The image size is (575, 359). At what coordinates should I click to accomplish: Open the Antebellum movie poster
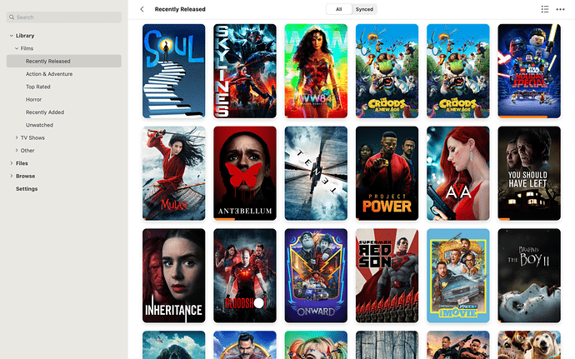click(x=245, y=173)
